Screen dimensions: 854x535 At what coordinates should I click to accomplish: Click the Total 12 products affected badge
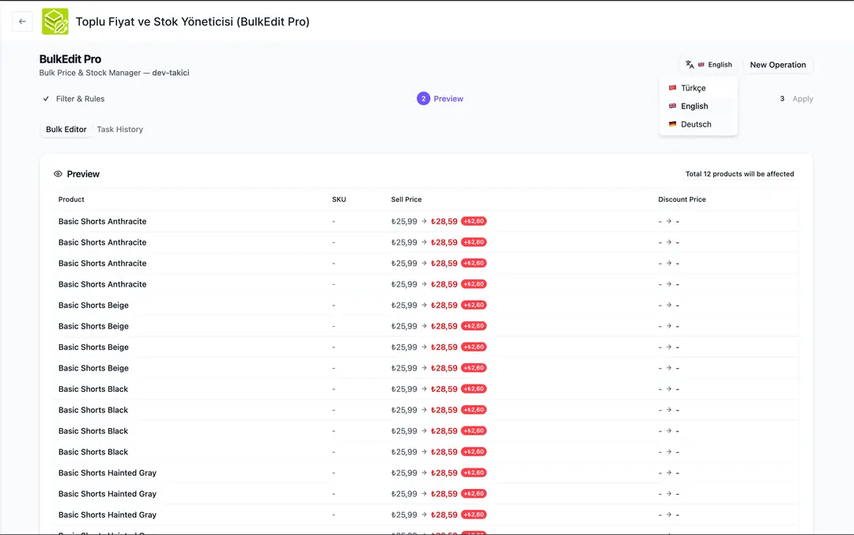coord(739,174)
